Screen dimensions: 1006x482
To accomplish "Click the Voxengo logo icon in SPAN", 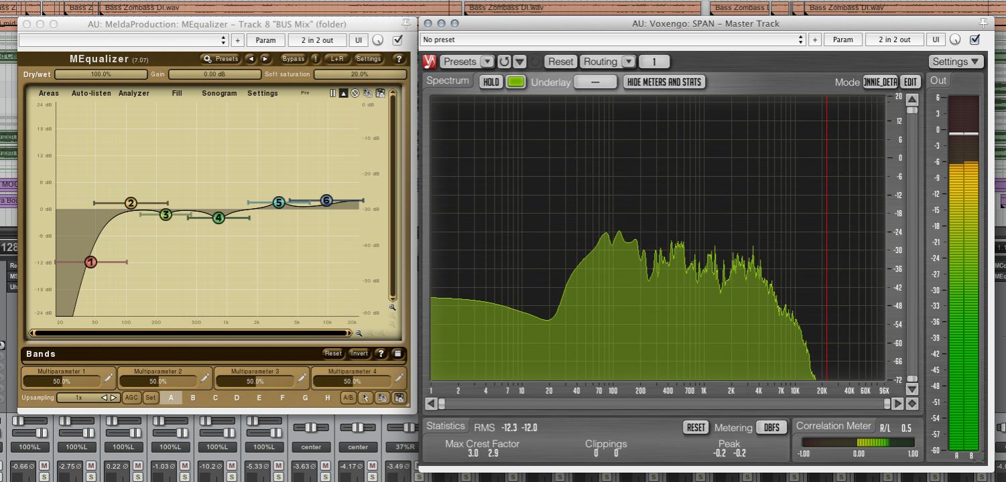I will click(x=430, y=62).
